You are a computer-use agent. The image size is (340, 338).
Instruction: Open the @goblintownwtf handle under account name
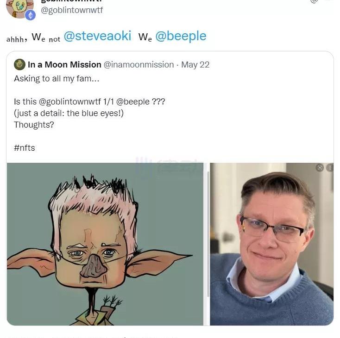coord(72,10)
